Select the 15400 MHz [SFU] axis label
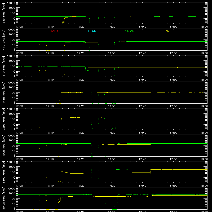This screenshot has height=212, width=212. 4,198
